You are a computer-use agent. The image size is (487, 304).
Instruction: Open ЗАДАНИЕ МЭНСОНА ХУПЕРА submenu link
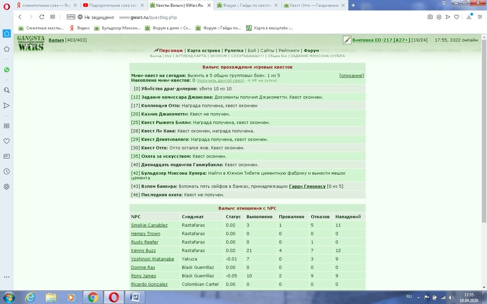click(317, 56)
